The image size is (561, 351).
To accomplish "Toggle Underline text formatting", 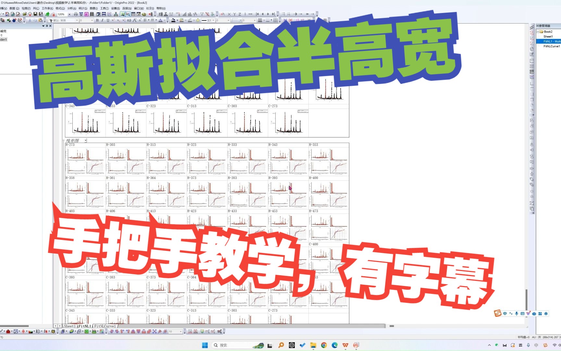I will (x=108, y=20).
